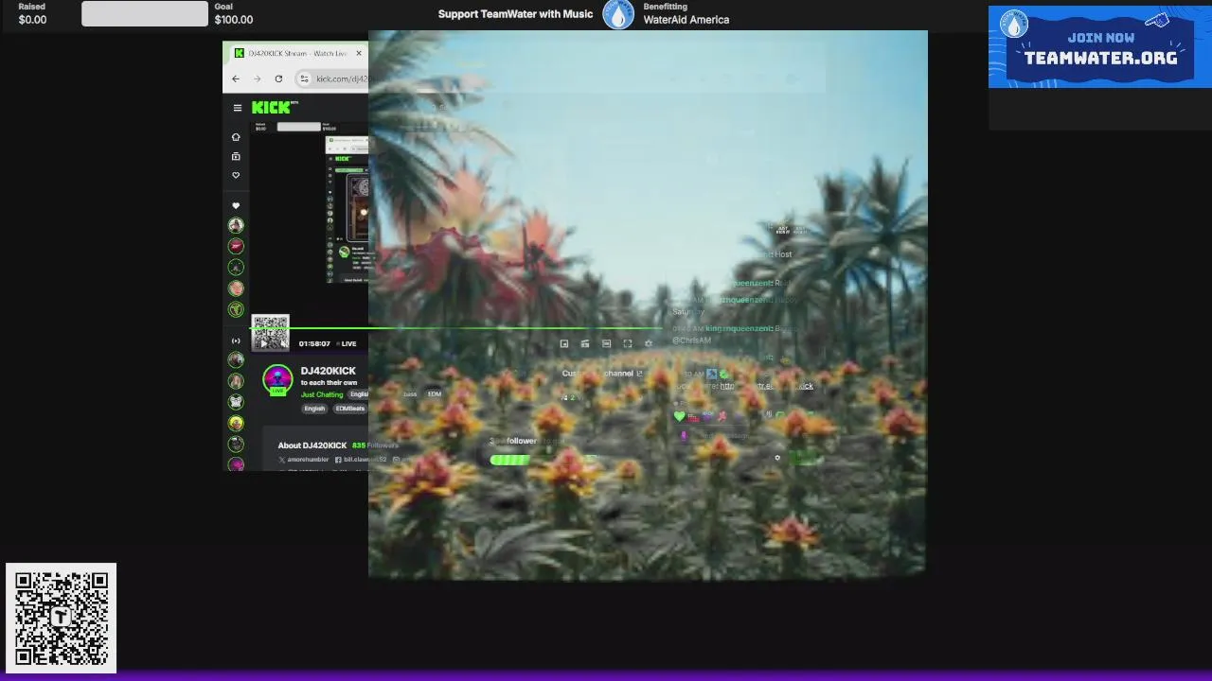Open the recommended channels broadcast icon
Viewport: 1212px width, 681px height.
click(x=236, y=340)
